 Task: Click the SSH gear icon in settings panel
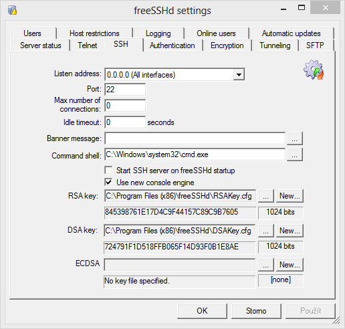314,70
